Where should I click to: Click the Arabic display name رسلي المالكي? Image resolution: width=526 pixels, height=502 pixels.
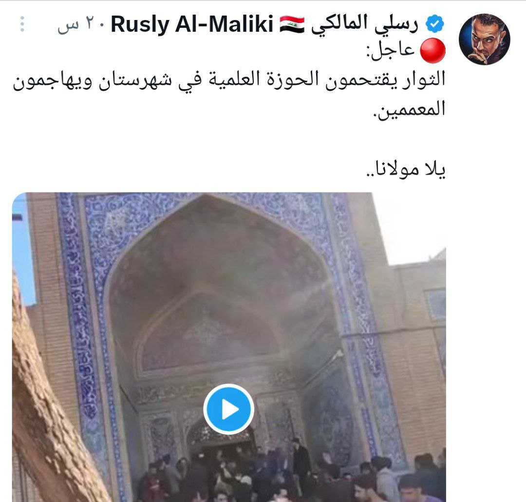tap(364, 24)
